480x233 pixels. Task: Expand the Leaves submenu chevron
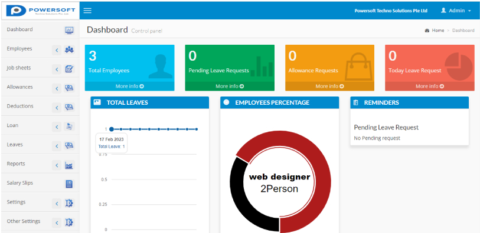pyautogui.click(x=57, y=146)
